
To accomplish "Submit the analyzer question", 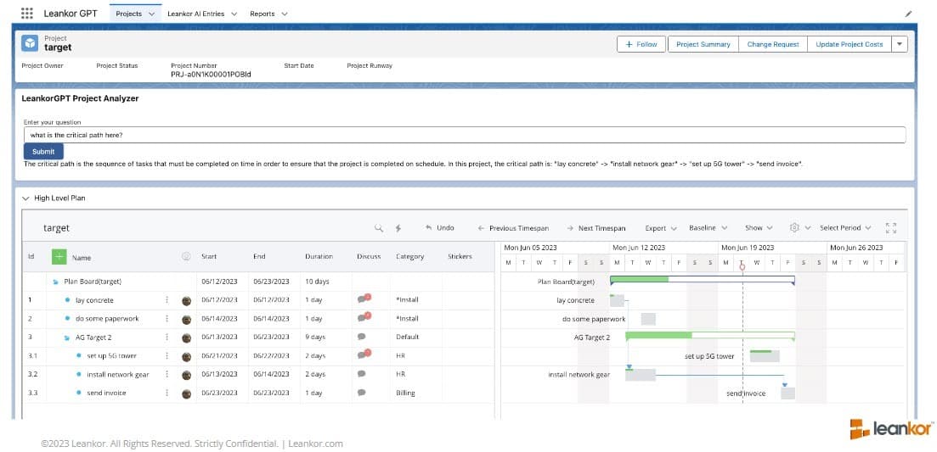I will coord(43,152).
